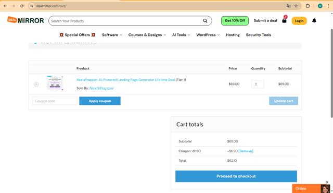Viewport: 333px width, 193px height.
Task: Open the notifications bell icon
Action: tap(314, 21)
